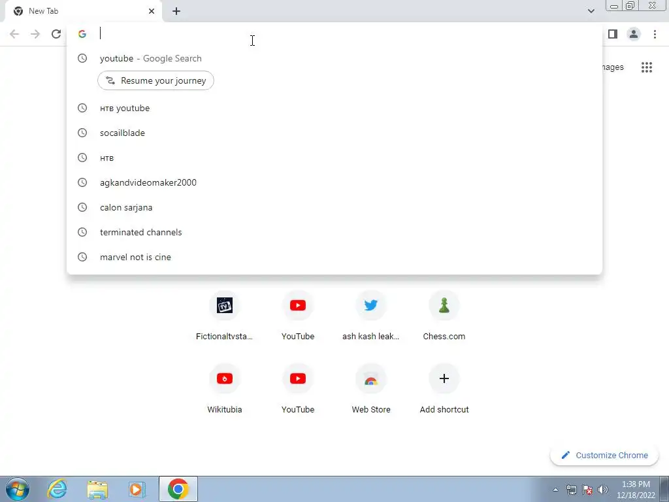Open the Images link
This screenshot has width=669, height=502.
(x=613, y=67)
